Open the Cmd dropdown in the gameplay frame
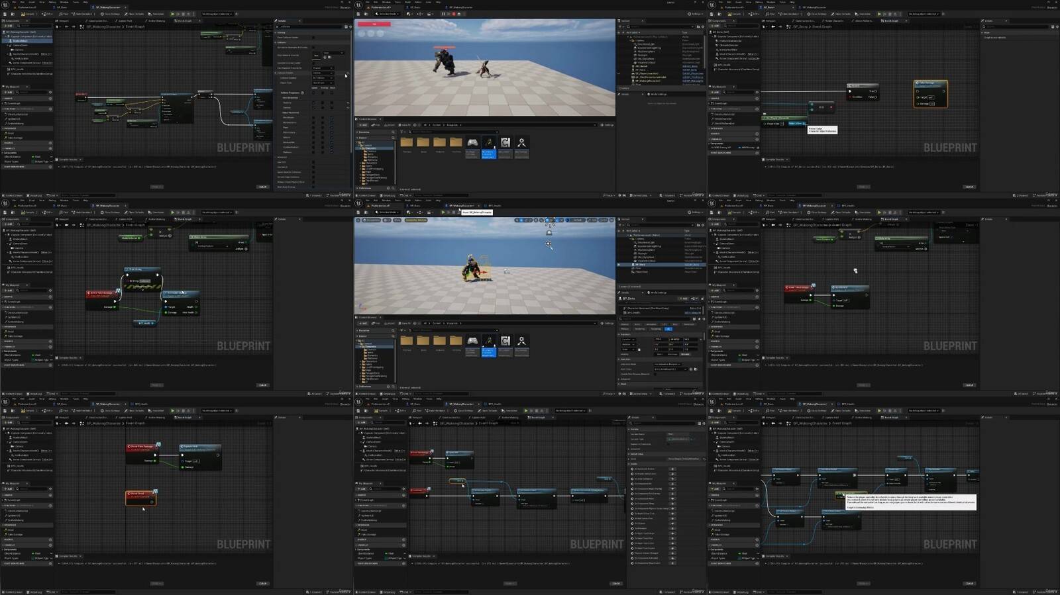 pos(405,195)
